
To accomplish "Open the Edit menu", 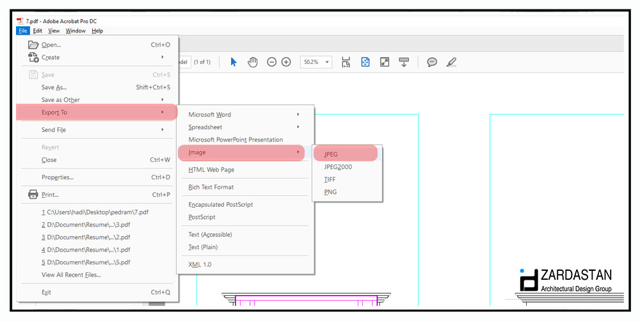I will point(38,31).
